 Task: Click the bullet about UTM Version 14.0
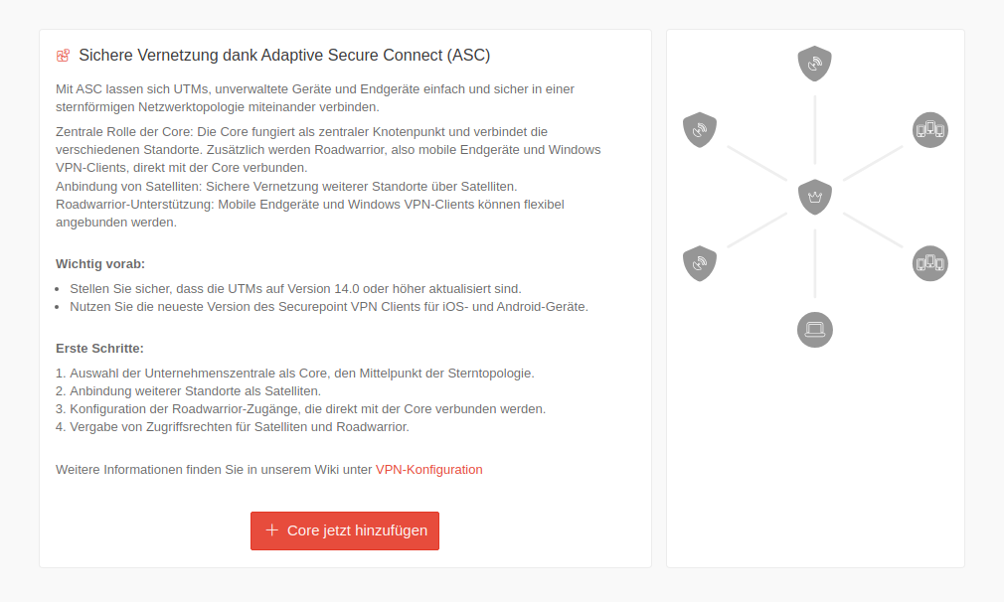pos(295,288)
